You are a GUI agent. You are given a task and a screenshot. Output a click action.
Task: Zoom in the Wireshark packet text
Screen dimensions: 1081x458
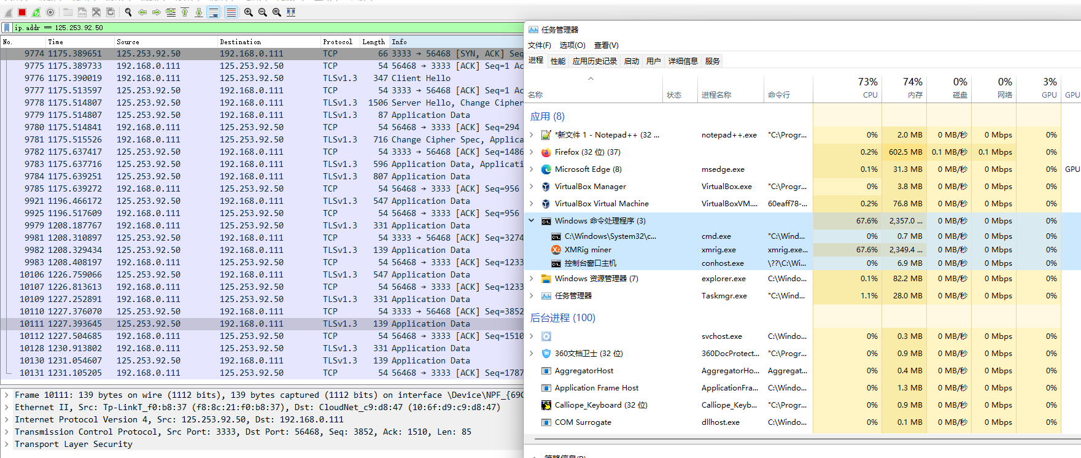pos(249,12)
